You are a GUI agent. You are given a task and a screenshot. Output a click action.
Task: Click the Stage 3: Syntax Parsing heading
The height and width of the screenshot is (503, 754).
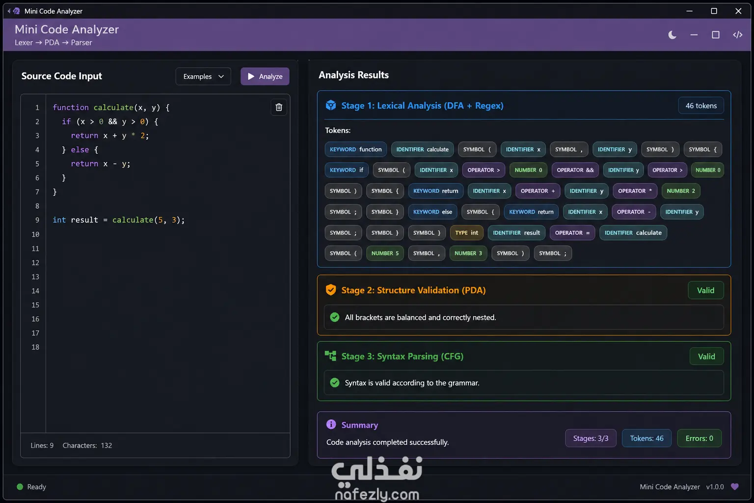pyautogui.click(x=402, y=357)
